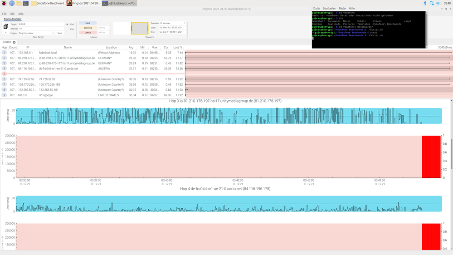Image resolution: width=453 pixels, height=255 pixels.
Task: Open the Engine dropdown showing Ping Executable
Action: coord(37,33)
